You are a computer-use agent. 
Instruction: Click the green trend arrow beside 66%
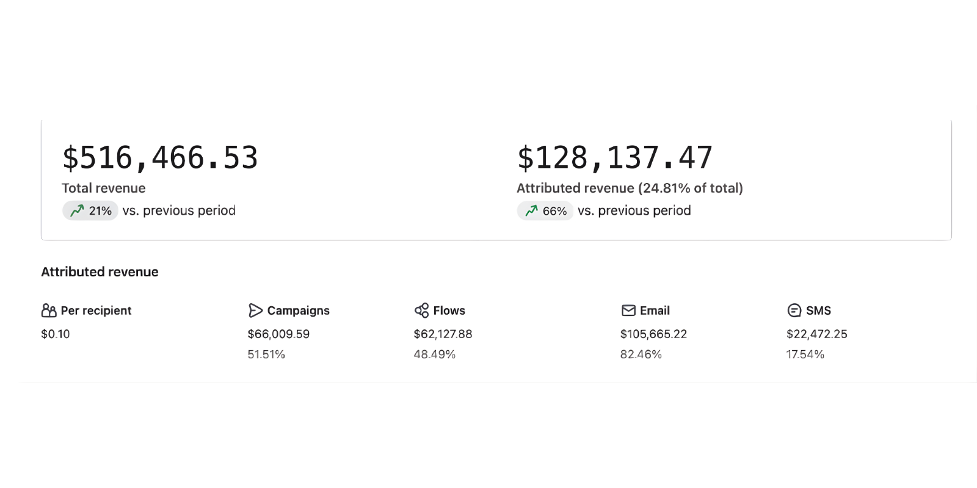point(531,210)
